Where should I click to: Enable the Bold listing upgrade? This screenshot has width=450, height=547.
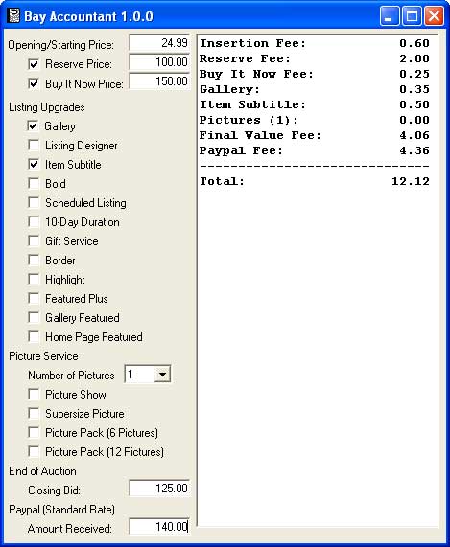(34, 184)
